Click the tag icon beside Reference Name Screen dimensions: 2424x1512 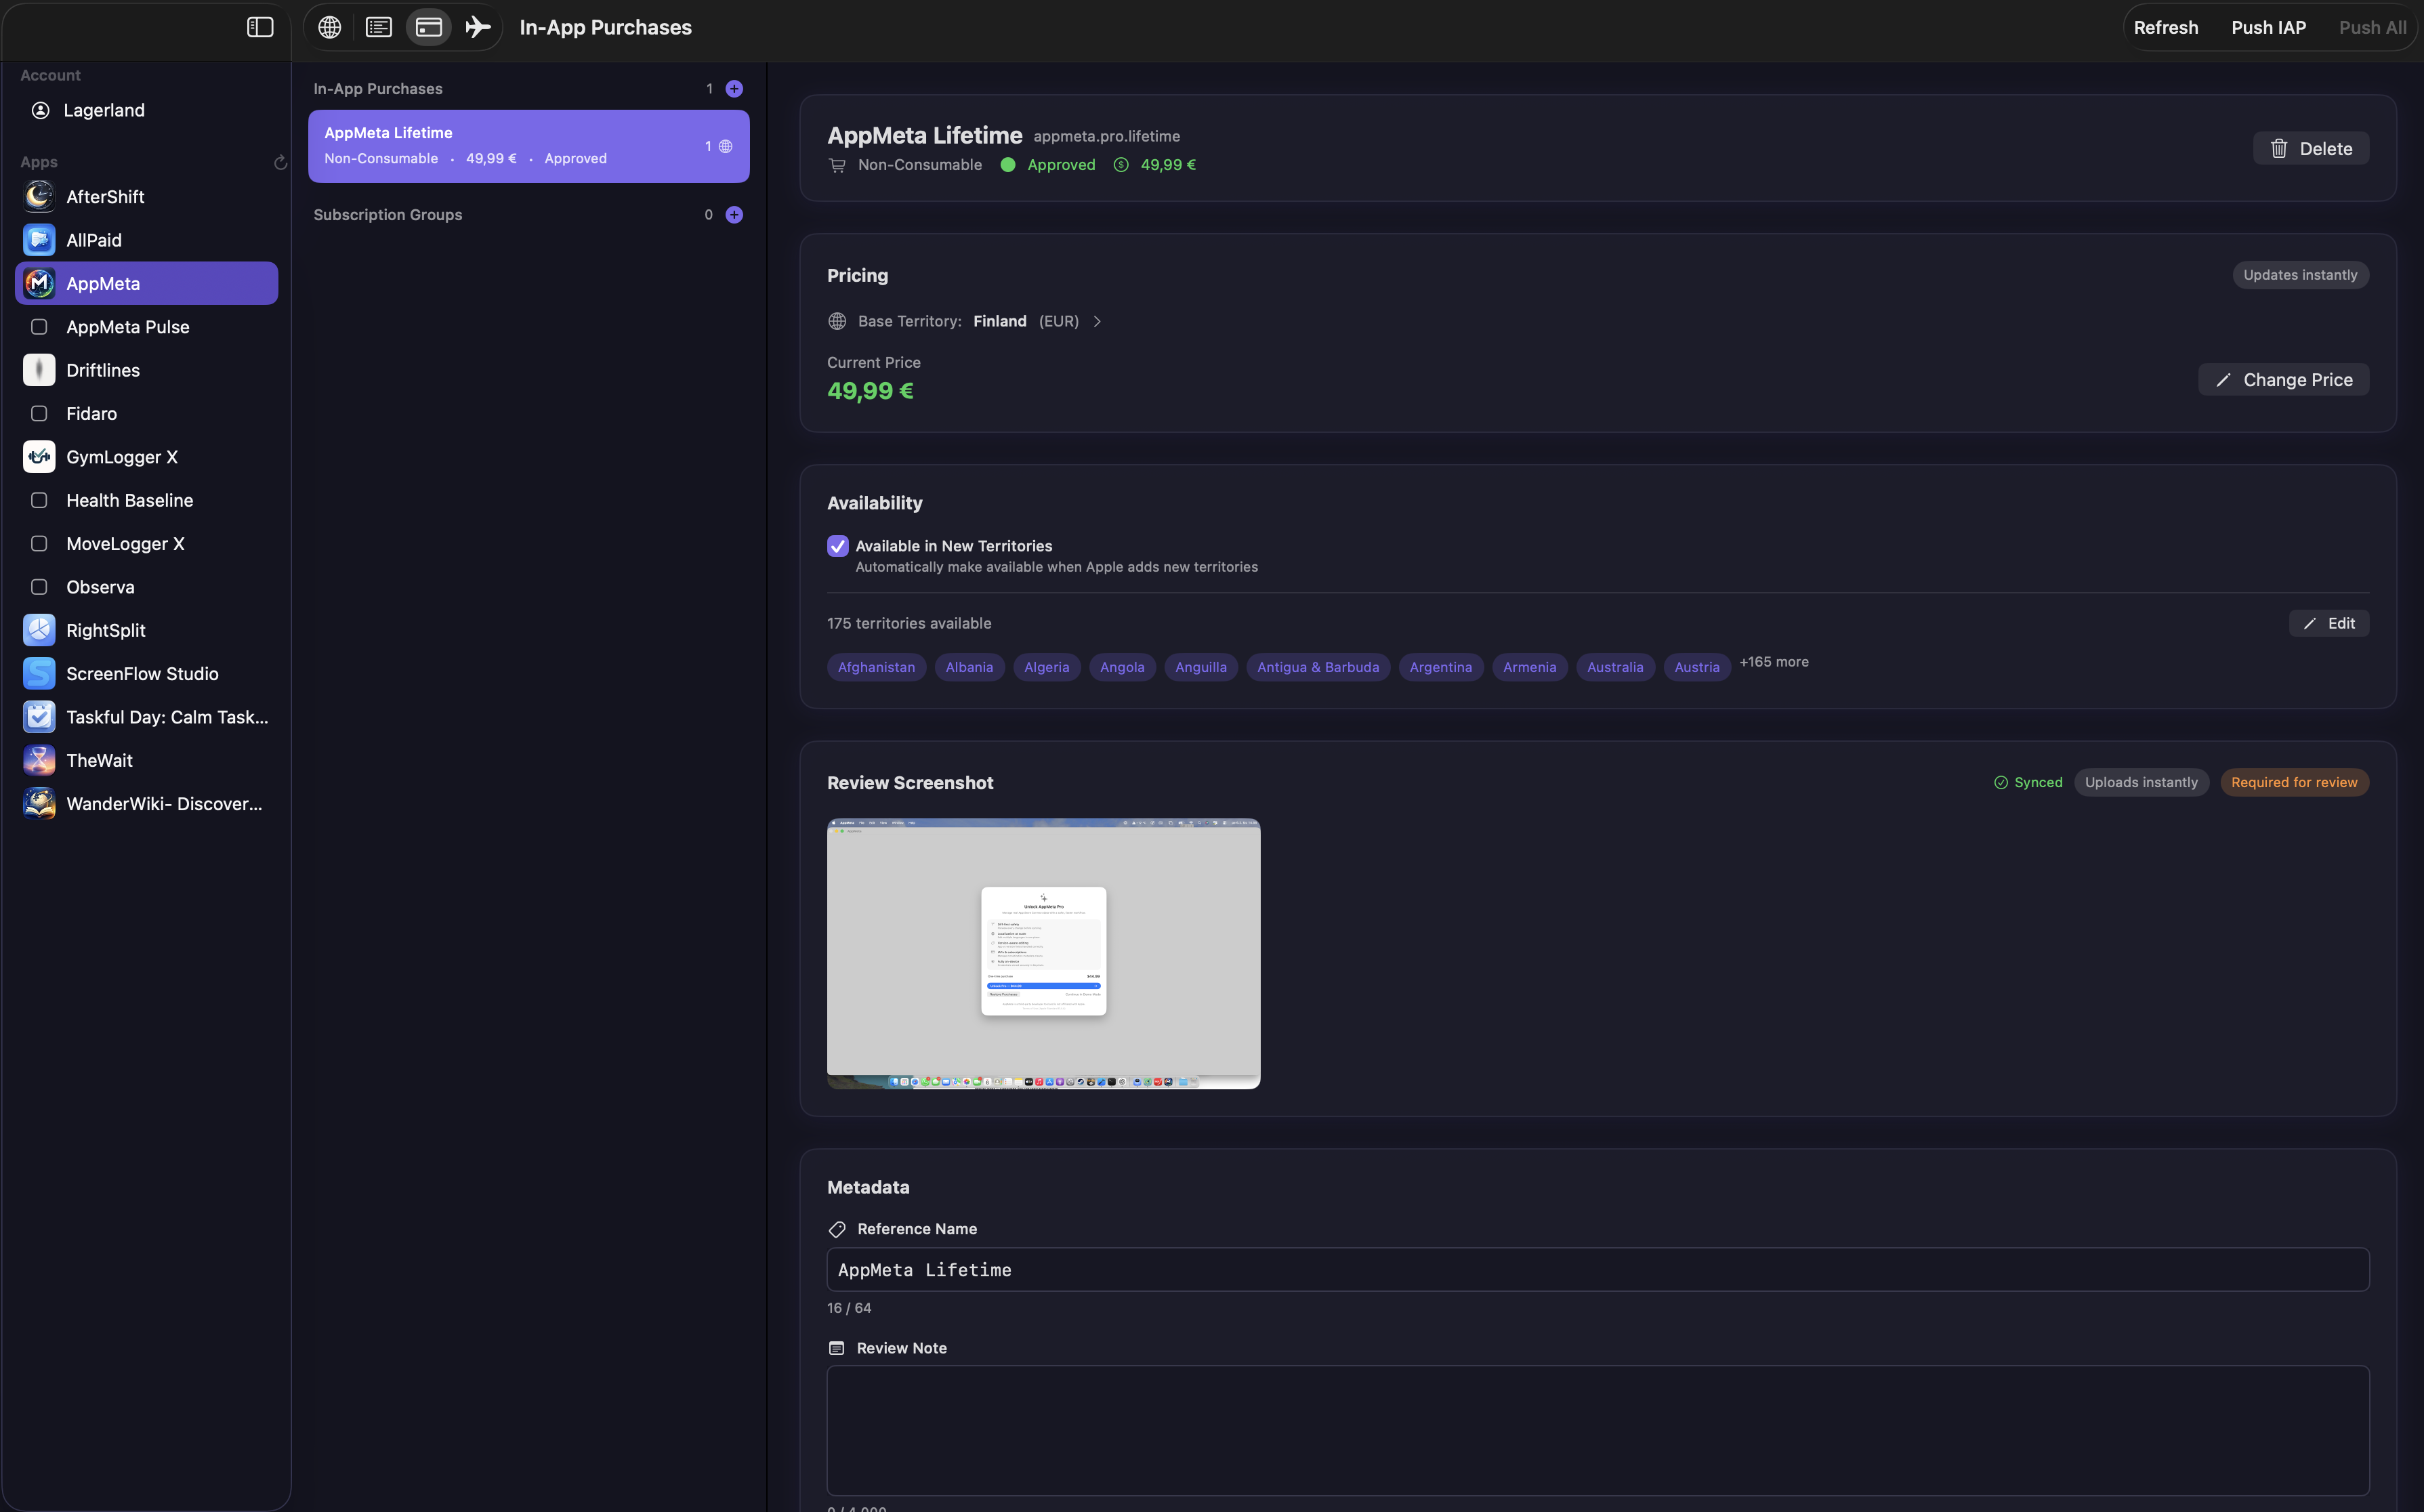coord(837,1228)
